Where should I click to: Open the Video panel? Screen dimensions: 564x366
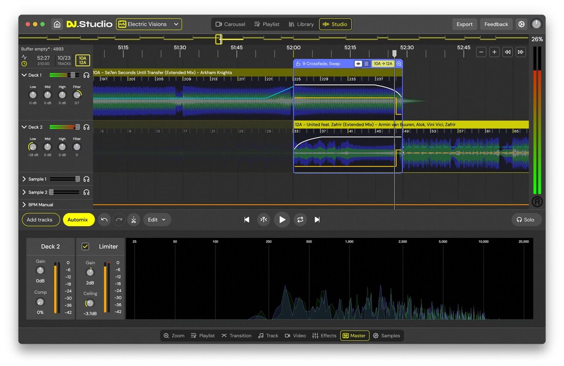(x=296, y=336)
